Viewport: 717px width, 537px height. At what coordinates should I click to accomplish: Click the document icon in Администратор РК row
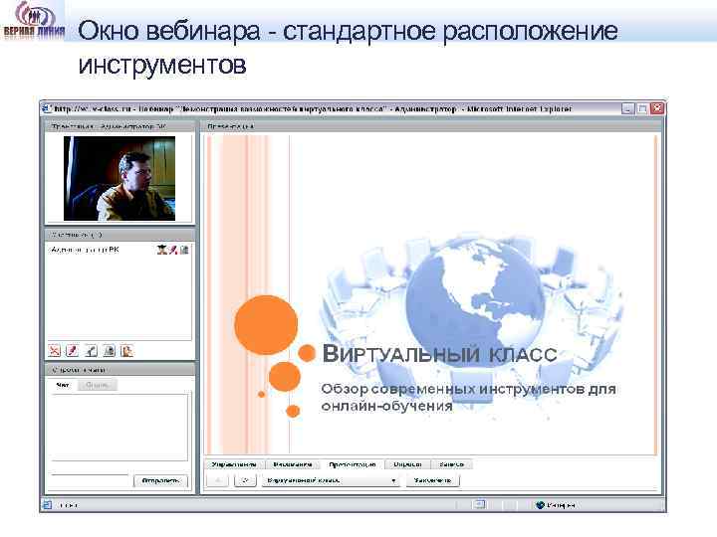click(184, 250)
